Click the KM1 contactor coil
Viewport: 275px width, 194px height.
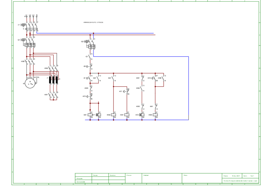[127, 115]
